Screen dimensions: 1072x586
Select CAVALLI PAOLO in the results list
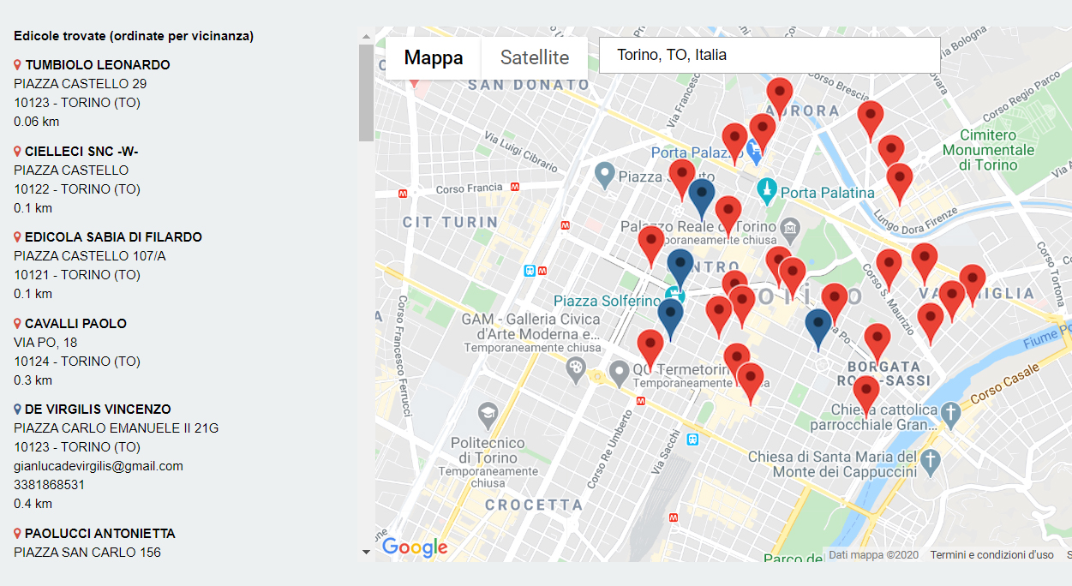pos(75,324)
